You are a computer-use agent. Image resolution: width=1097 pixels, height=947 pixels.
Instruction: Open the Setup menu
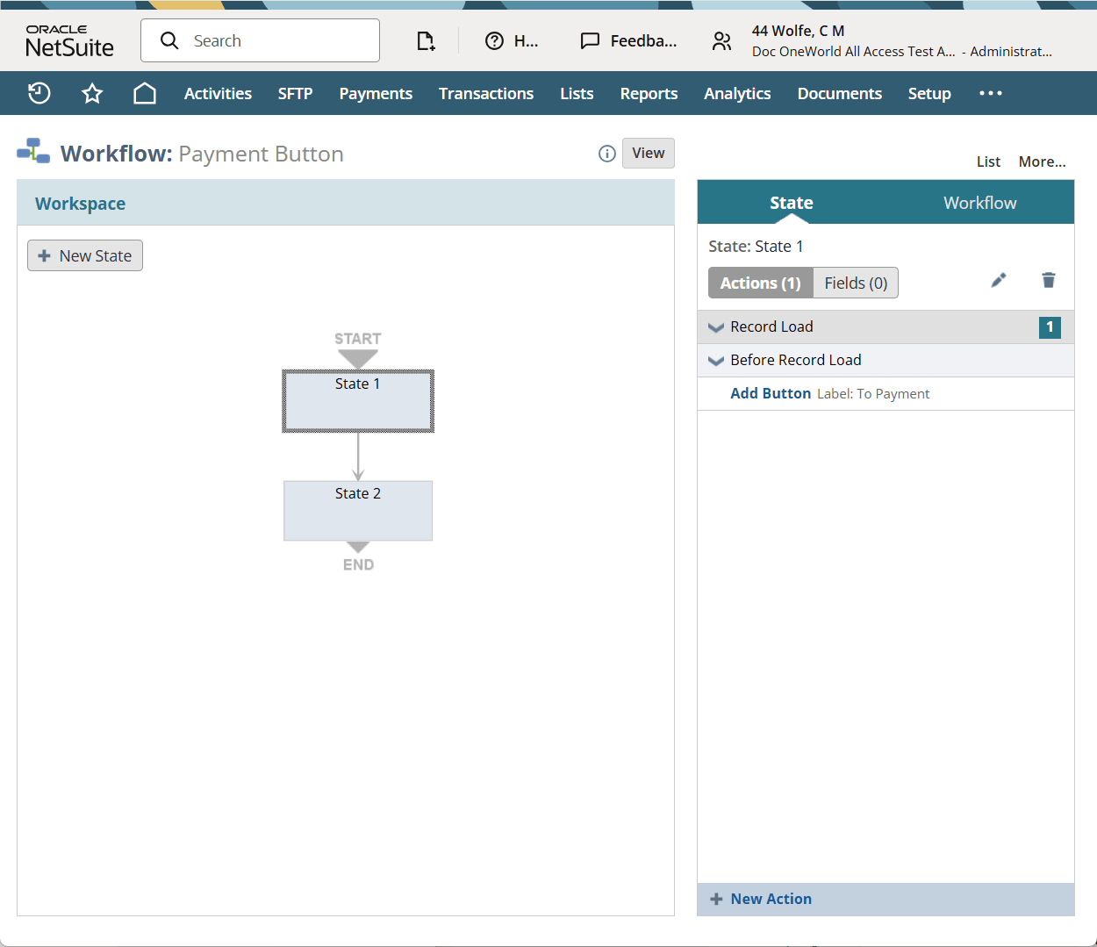(x=929, y=93)
